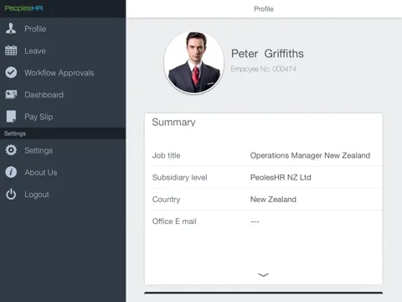
Task: Click the Country value New Zealand
Action: tap(273, 200)
